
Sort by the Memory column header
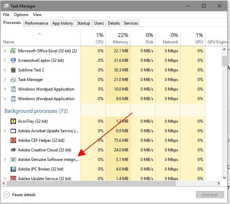(118, 39)
